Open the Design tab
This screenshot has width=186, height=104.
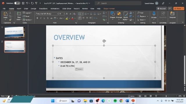pos(33,9)
